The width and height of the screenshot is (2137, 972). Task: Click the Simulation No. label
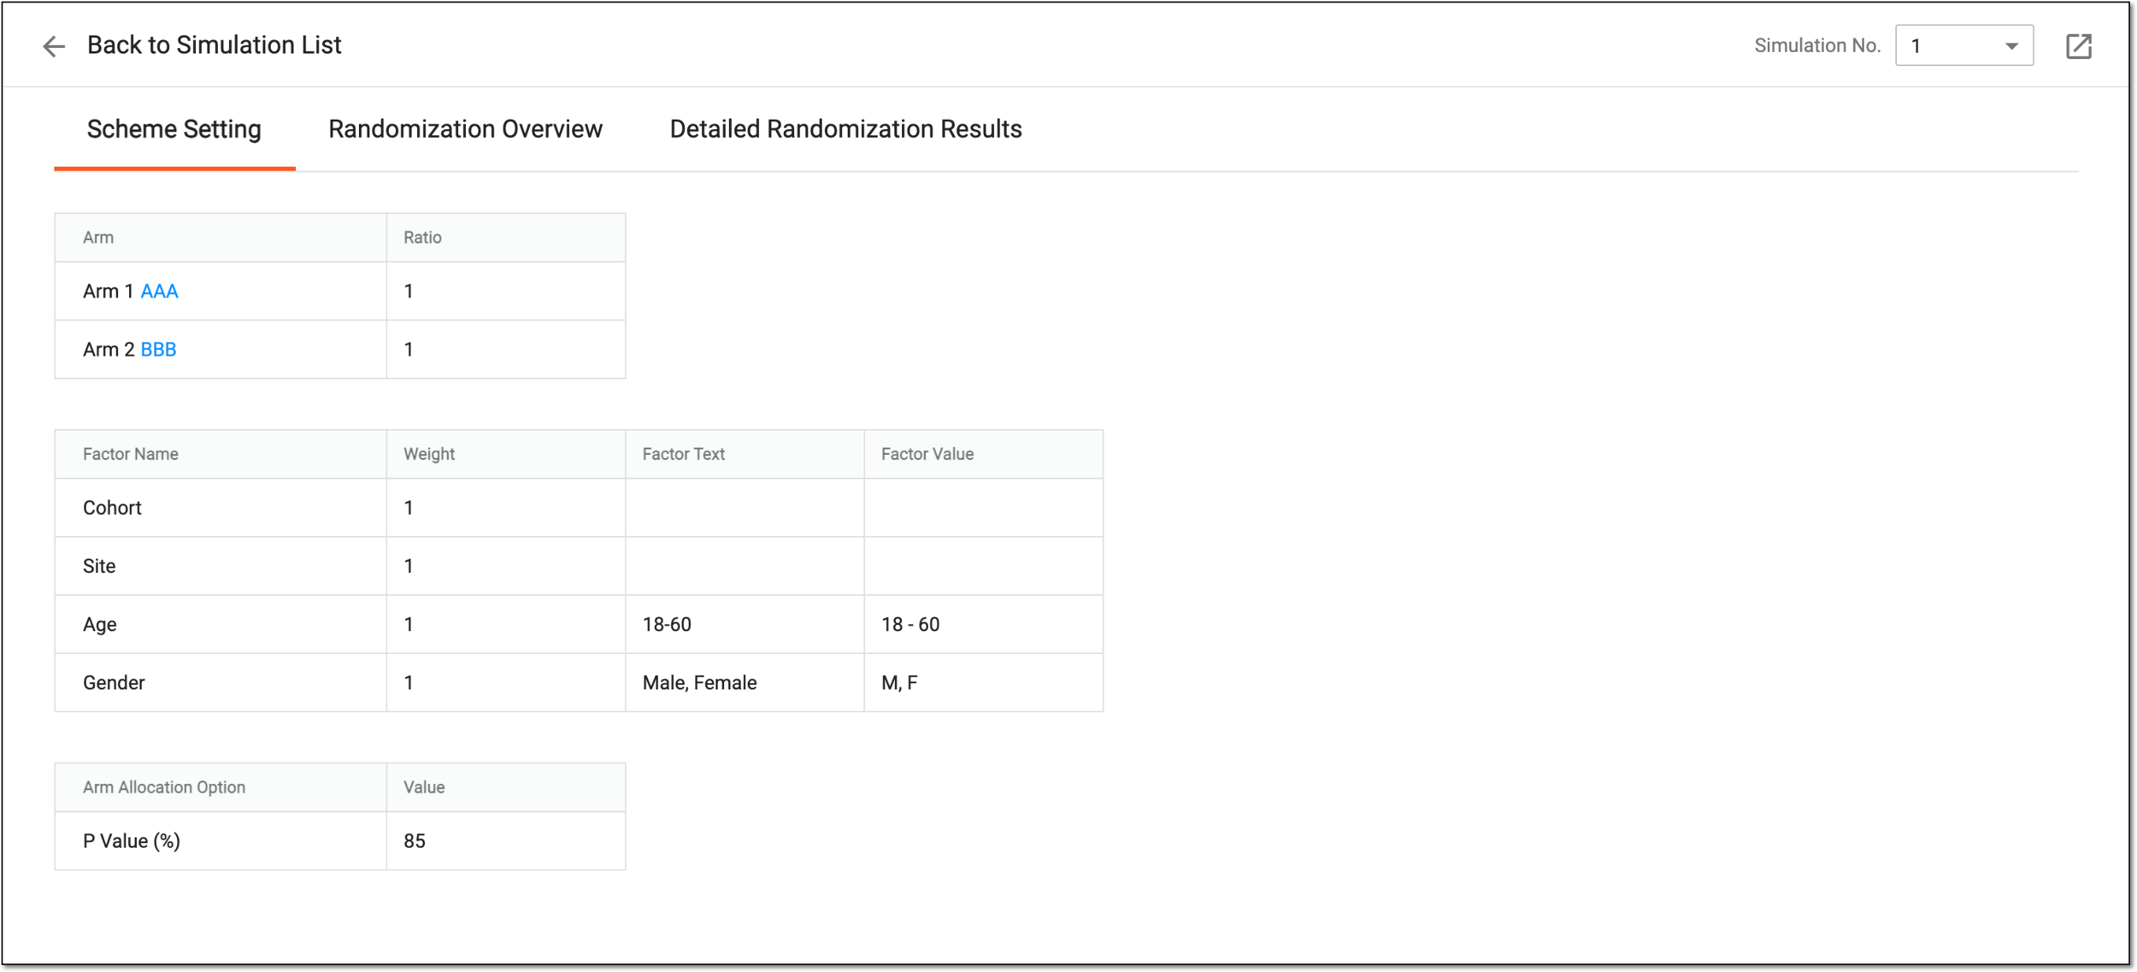pyautogui.click(x=1817, y=46)
